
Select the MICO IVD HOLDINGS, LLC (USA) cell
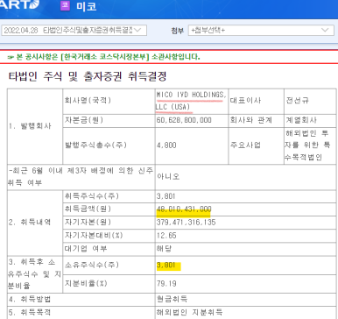click(192, 101)
